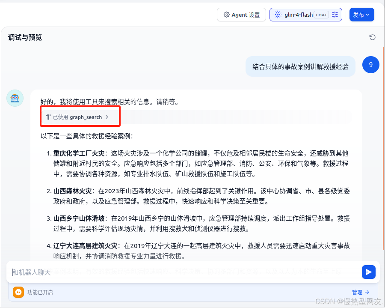Select the CHAT badge on the model selector

click(x=321, y=15)
